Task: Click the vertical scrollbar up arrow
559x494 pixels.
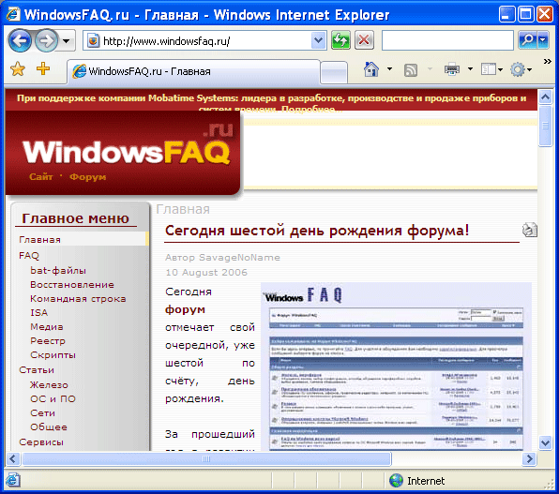Action: pos(546,97)
